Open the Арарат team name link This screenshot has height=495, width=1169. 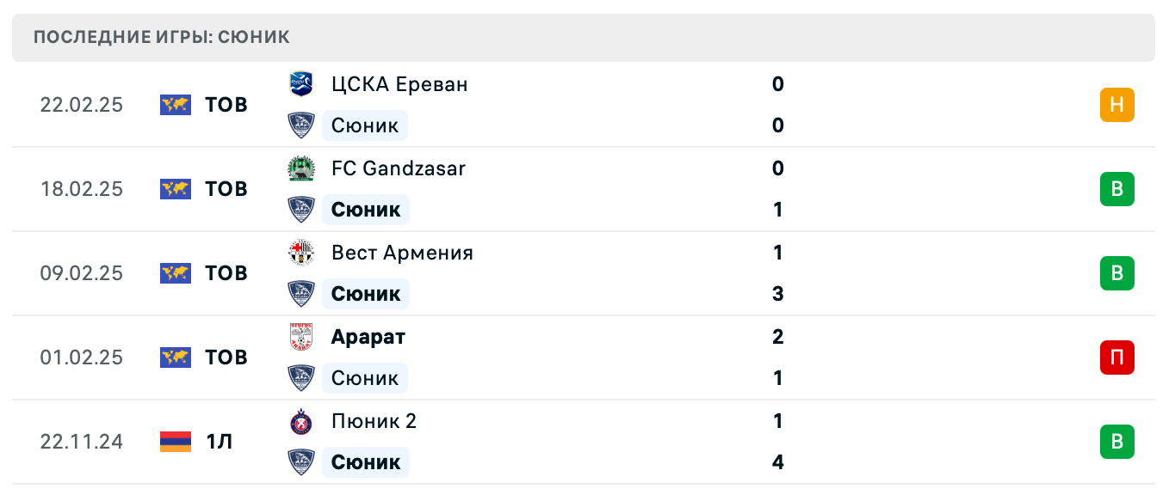click(x=368, y=337)
